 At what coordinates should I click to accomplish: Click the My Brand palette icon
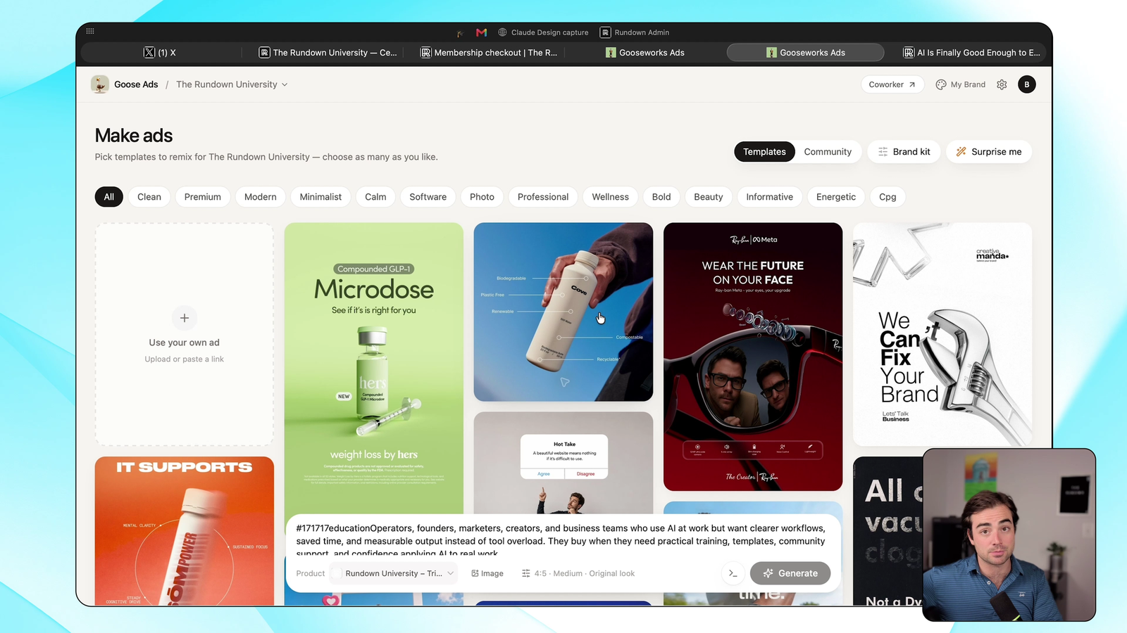click(x=940, y=84)
